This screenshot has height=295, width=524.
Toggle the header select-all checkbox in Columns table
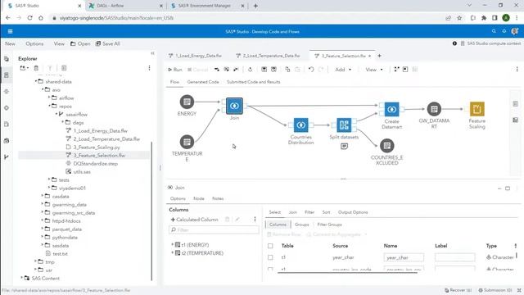tap(270, 246)
